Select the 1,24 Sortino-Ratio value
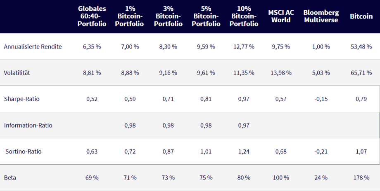The image size is (380, 191). click(x=244, y=151)
